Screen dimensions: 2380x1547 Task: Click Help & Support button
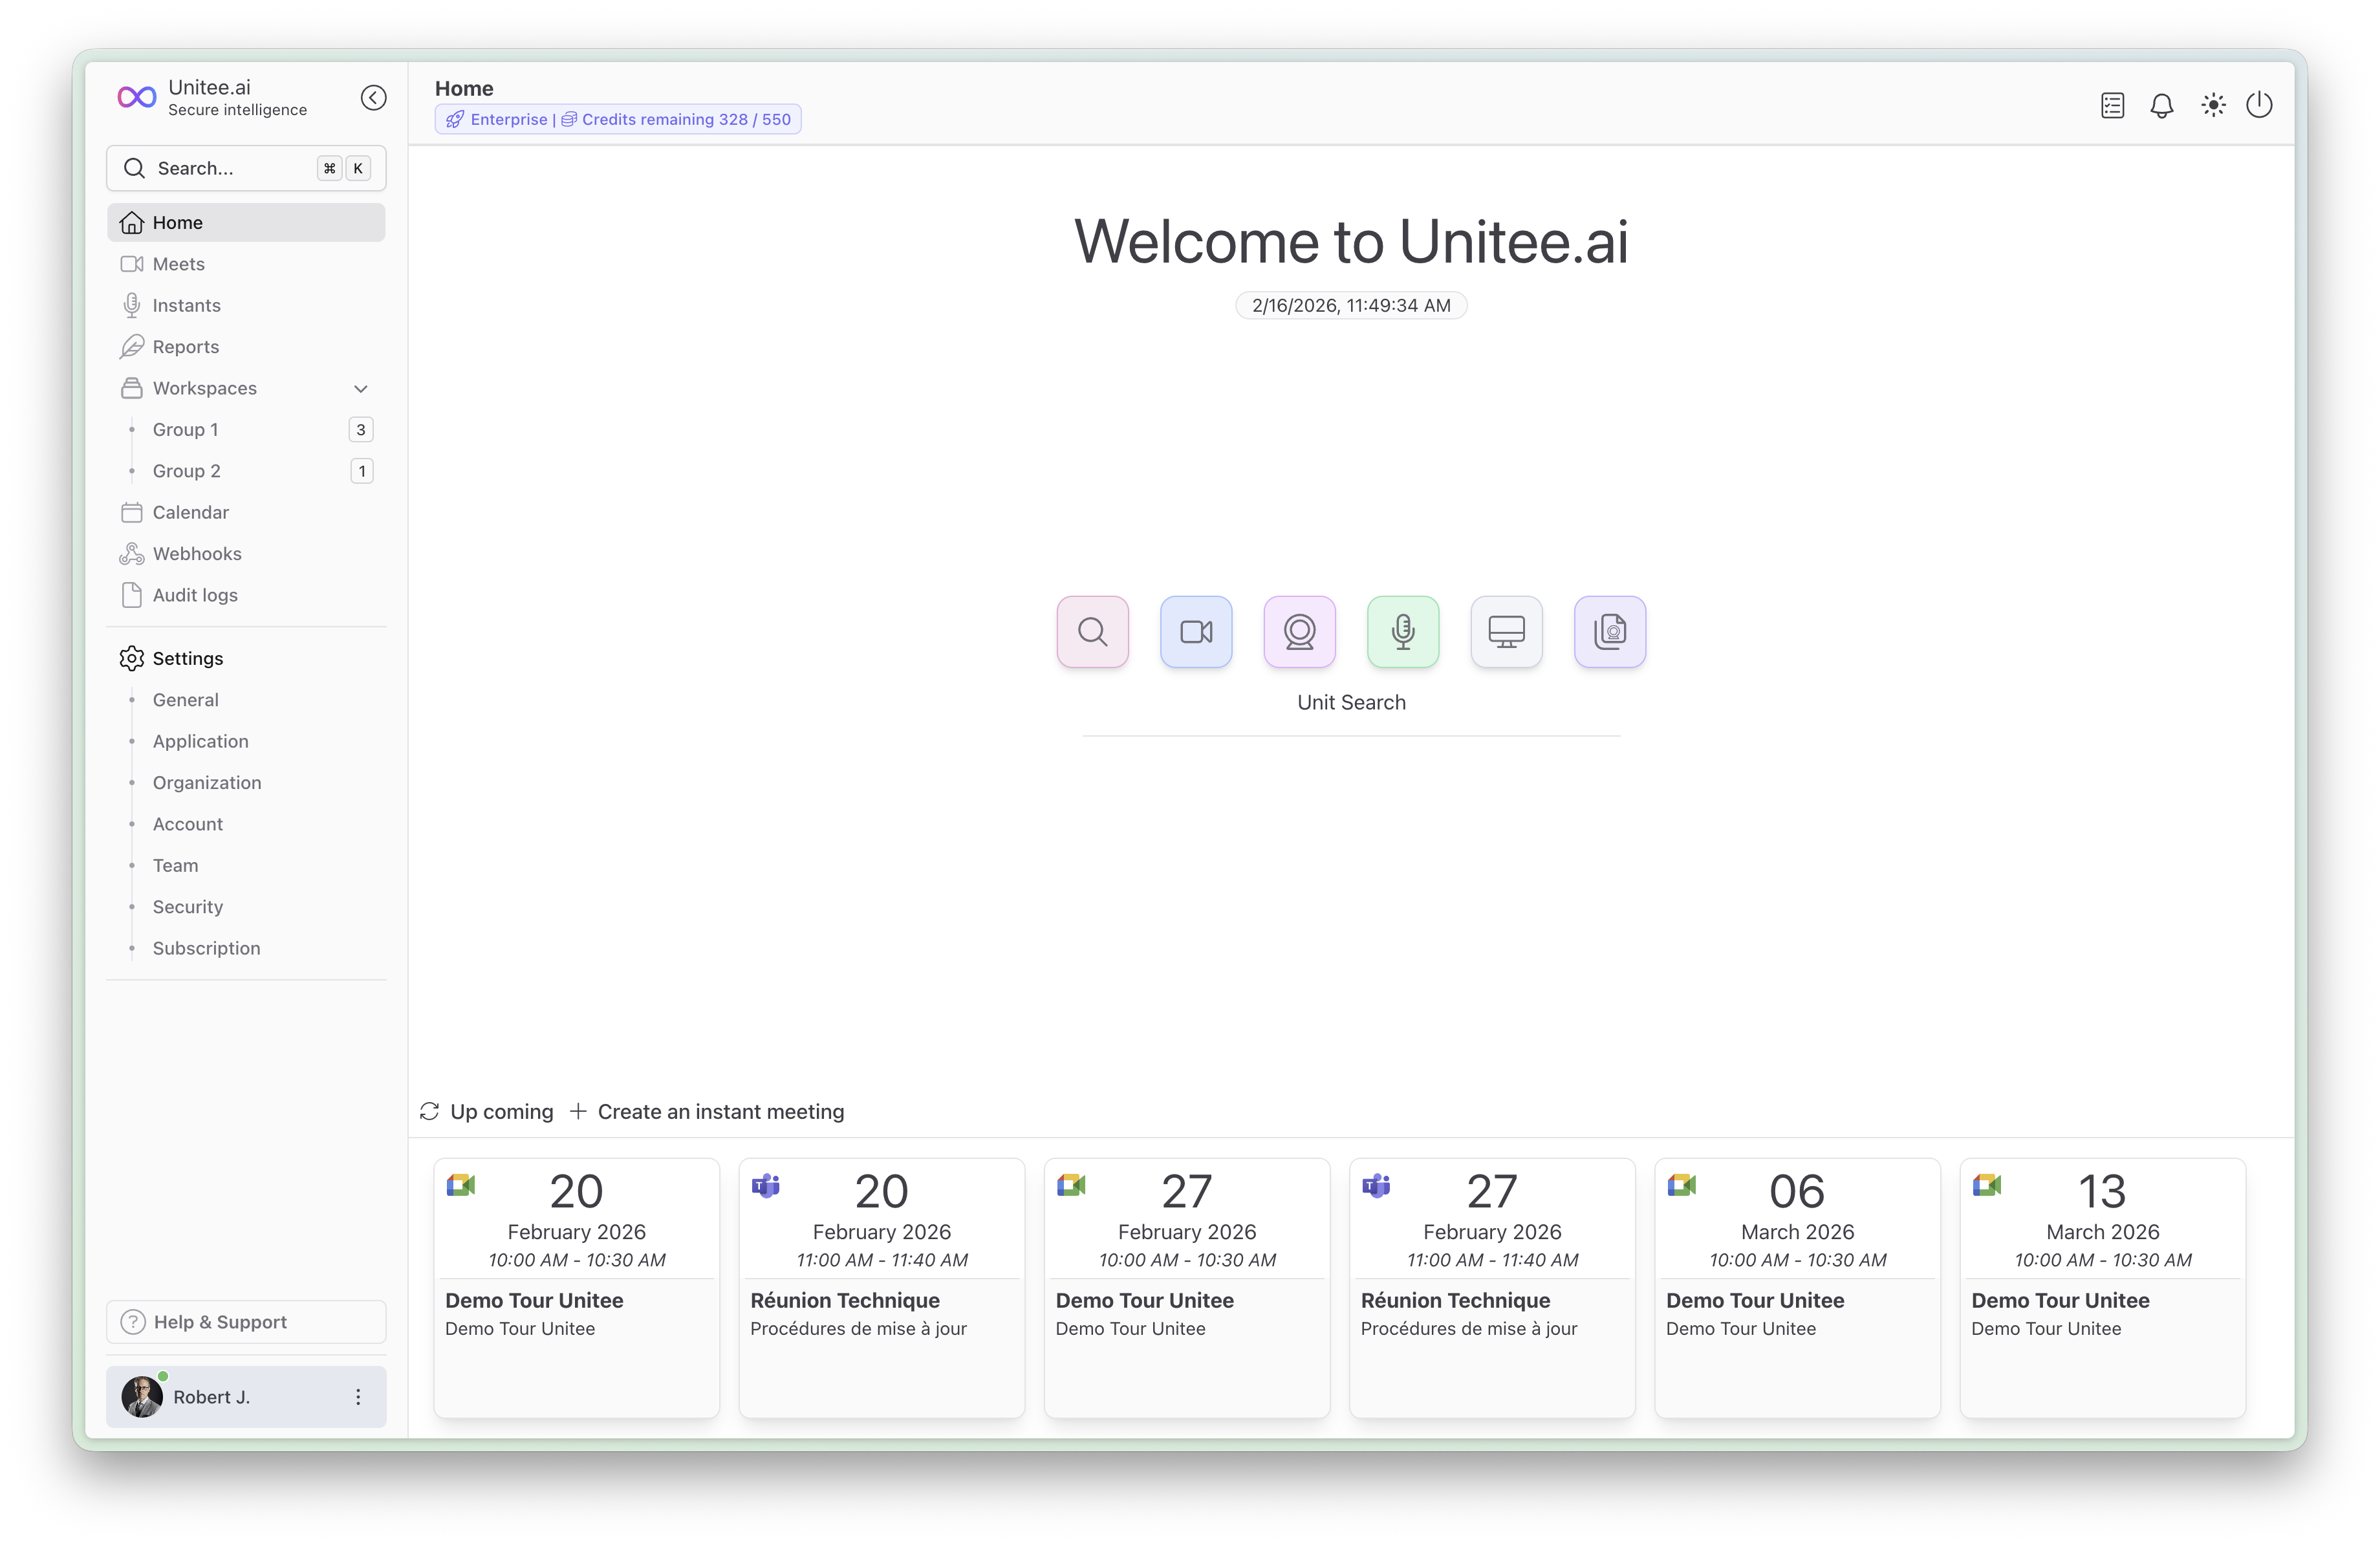click(246, 1322)
